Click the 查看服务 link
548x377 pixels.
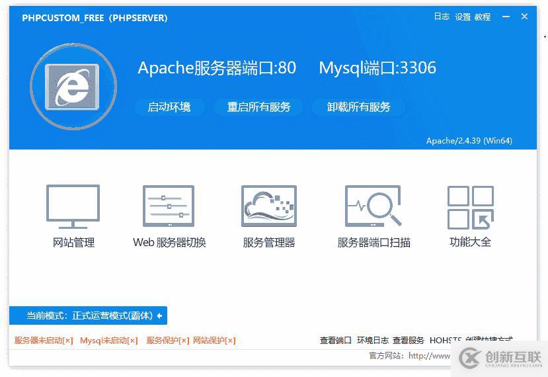click(409, 340)
